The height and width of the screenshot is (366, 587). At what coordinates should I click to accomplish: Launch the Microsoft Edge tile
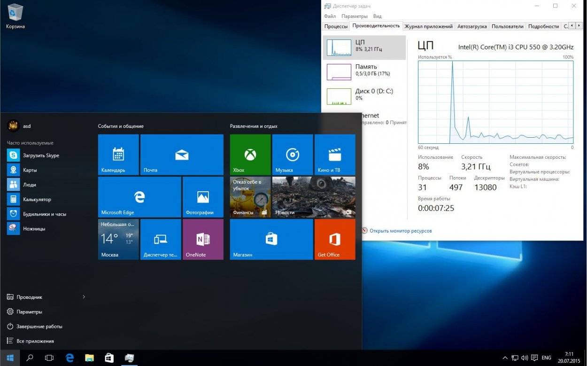click(x=139, y=197)
